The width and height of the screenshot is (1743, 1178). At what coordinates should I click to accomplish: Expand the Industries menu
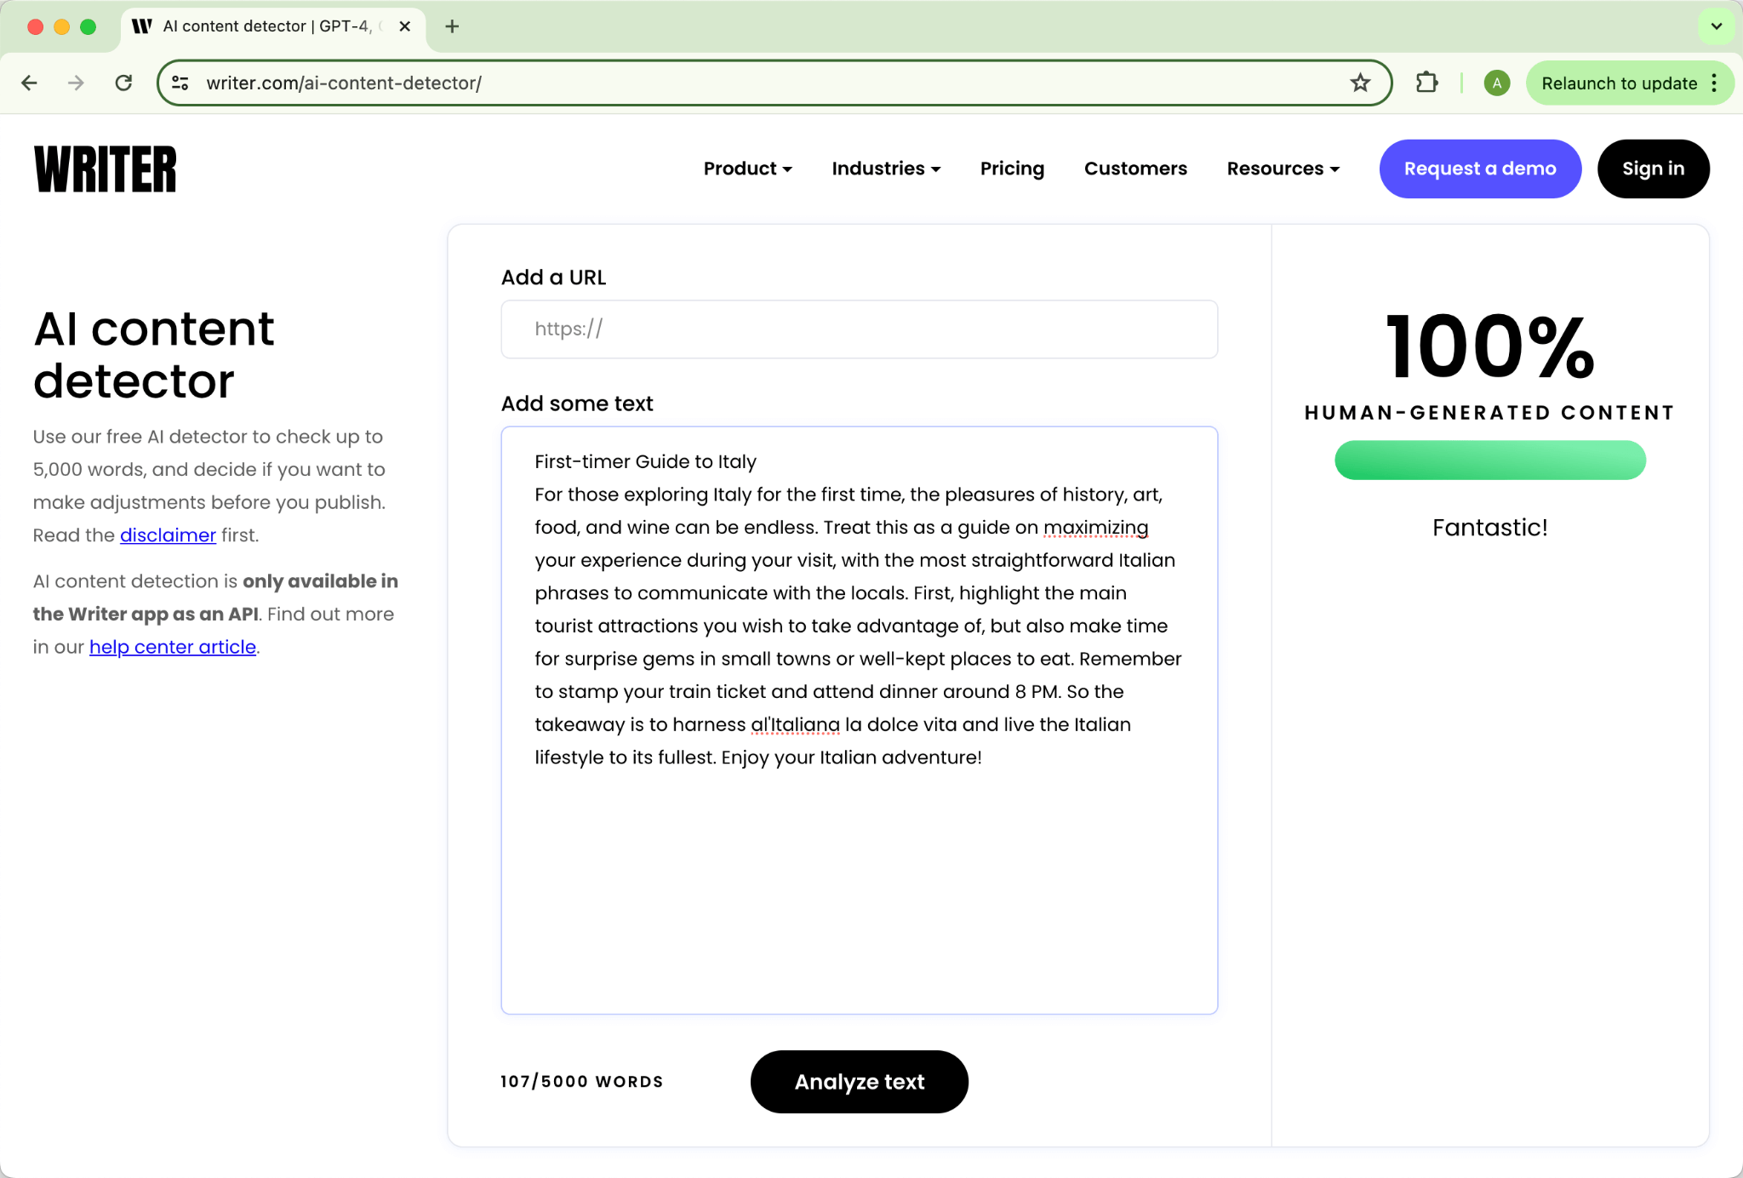(886, 169)
